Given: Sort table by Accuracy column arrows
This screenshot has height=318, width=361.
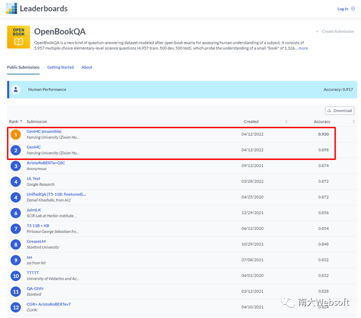Looking at the screenshot, I should [x=354, y=122].
